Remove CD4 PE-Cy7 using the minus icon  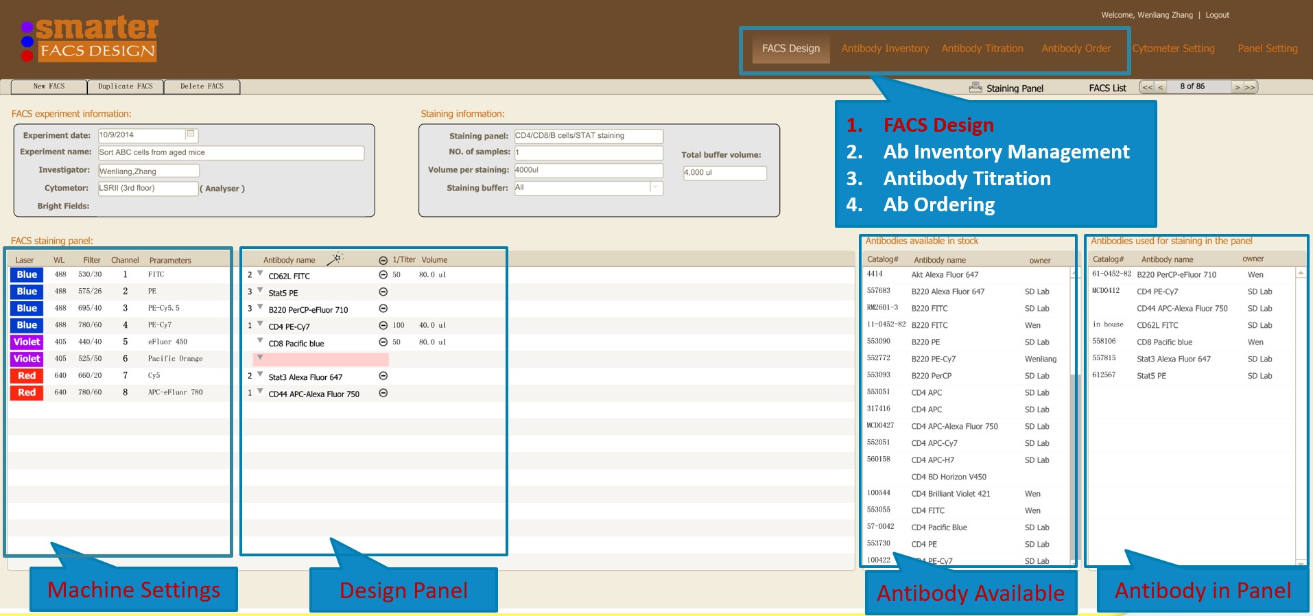pyautogui.click(x=383, y=325)
